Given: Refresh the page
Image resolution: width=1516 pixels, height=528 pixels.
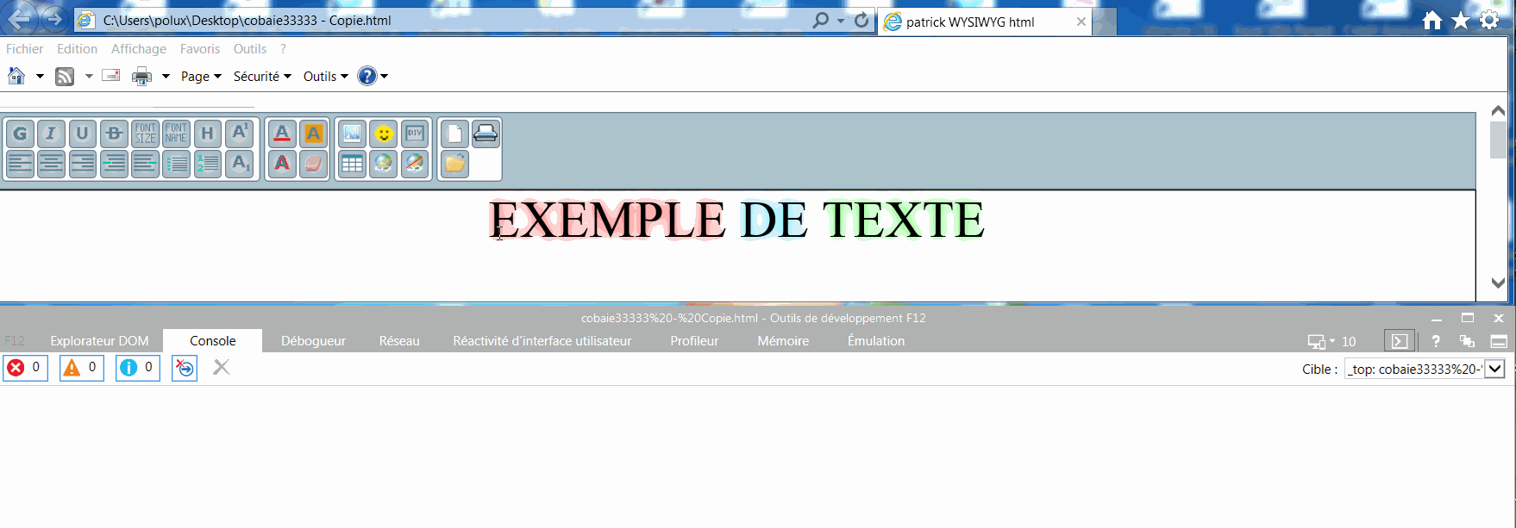Looking at the screenshot, I should tap(861, 21).
